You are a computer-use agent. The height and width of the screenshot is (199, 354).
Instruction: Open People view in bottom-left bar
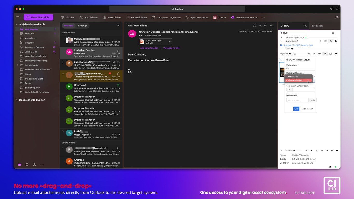point(34,165)
